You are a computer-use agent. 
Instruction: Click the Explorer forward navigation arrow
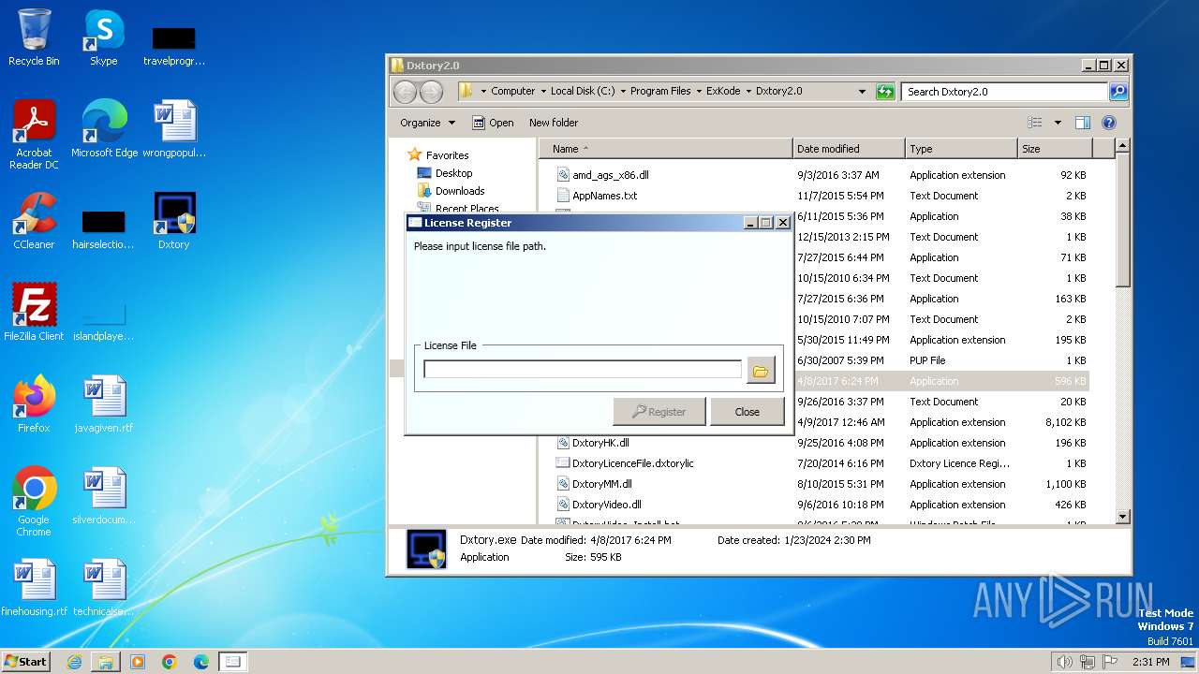click(x=431, y=92)
